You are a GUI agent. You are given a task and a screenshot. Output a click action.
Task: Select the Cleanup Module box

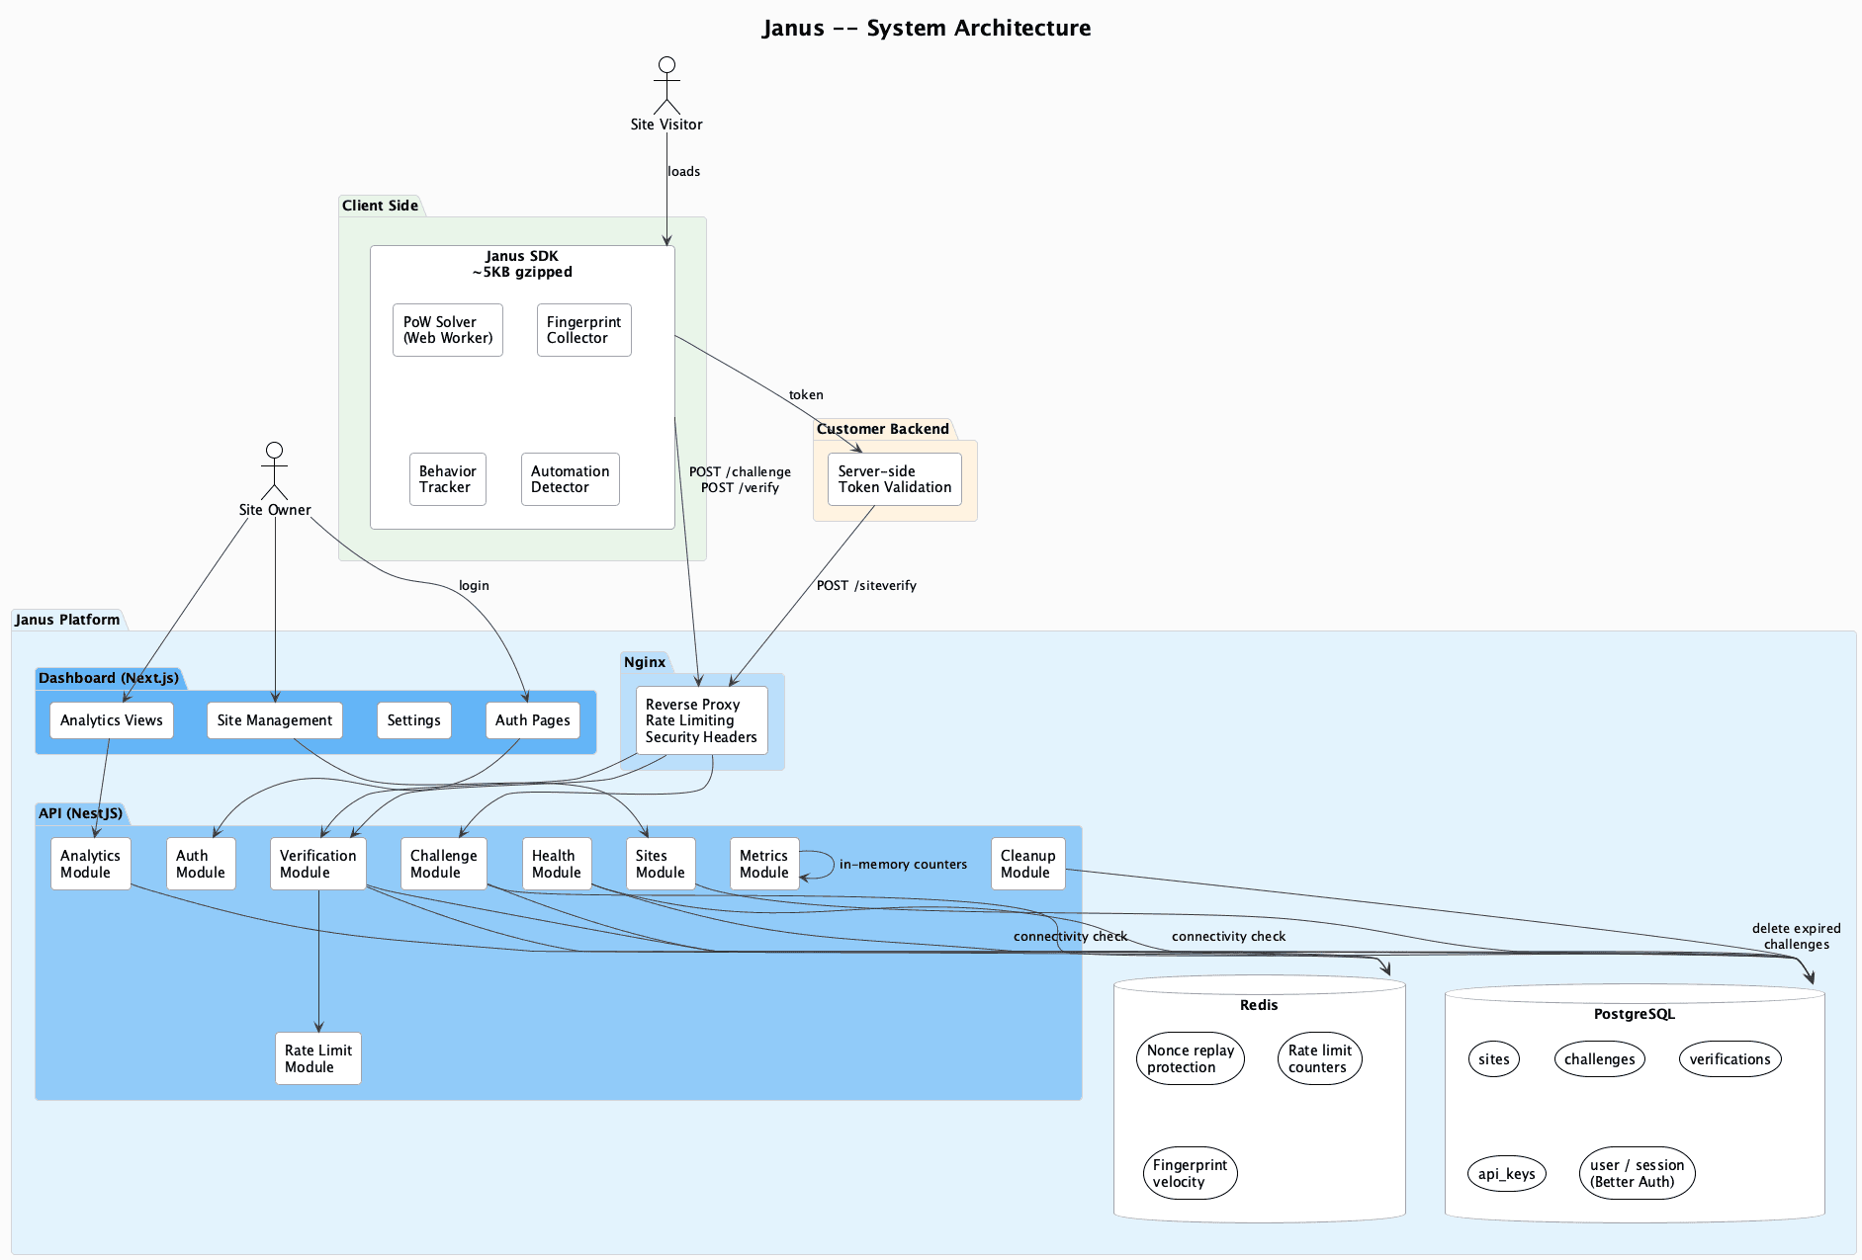[1027, 863]
